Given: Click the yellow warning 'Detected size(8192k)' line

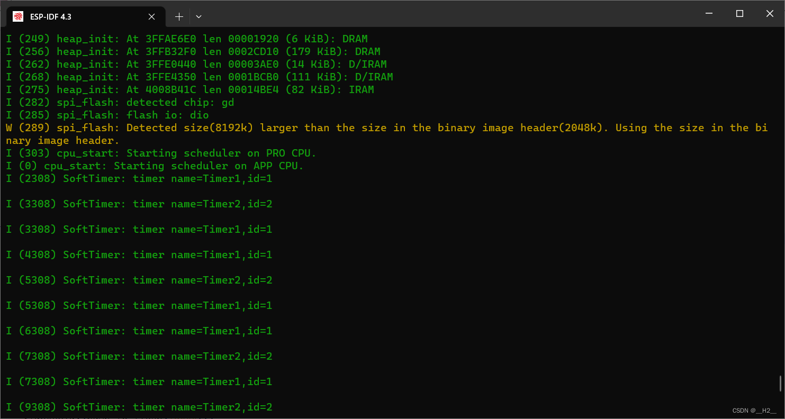Looking at the screenshot, I should 386,127.
